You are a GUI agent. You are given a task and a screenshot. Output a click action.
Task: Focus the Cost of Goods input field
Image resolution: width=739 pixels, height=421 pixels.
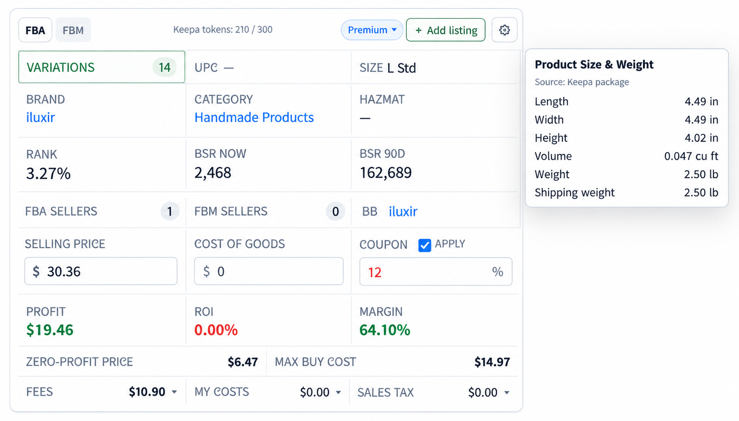pyautogui.click(x=269, y=271)
